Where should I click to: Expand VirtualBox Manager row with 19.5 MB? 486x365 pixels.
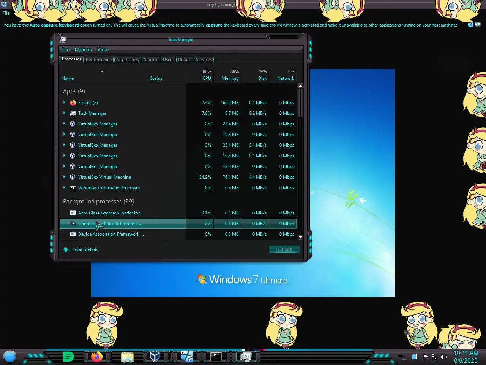64,156
